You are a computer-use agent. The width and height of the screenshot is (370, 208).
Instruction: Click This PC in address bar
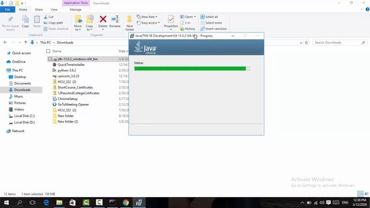click(45, 43)
